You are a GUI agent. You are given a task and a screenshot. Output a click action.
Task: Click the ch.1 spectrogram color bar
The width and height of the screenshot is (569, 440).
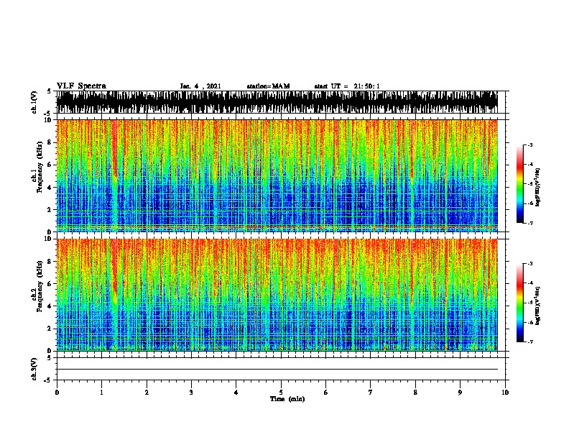click(520, 184)
